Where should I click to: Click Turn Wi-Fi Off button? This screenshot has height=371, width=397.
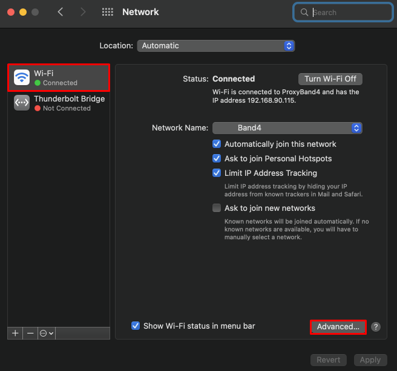pyautogui.click(x=330, y=79)
